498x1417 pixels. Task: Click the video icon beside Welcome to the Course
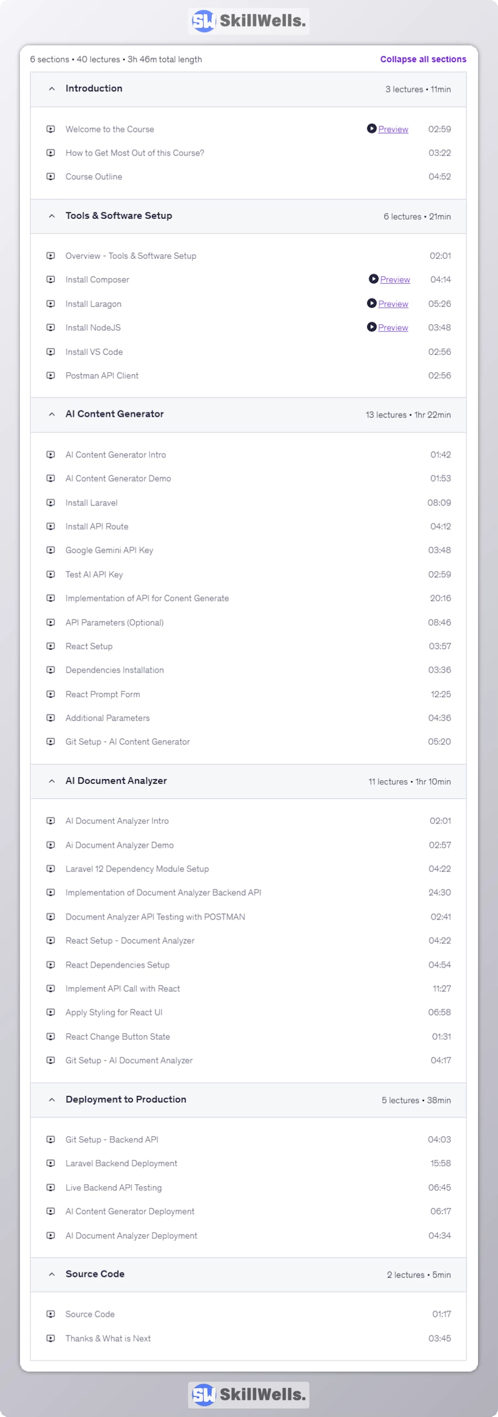51,129
